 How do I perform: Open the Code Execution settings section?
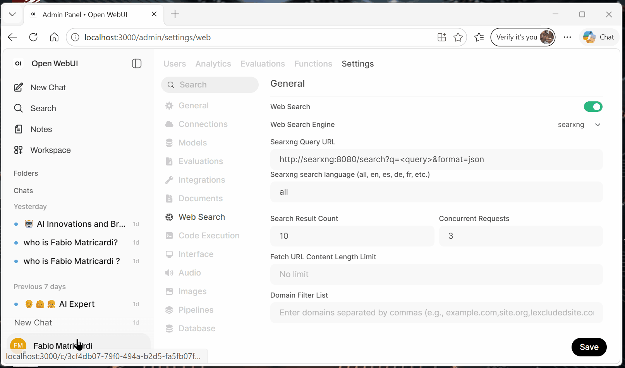[x=209, y=236]
